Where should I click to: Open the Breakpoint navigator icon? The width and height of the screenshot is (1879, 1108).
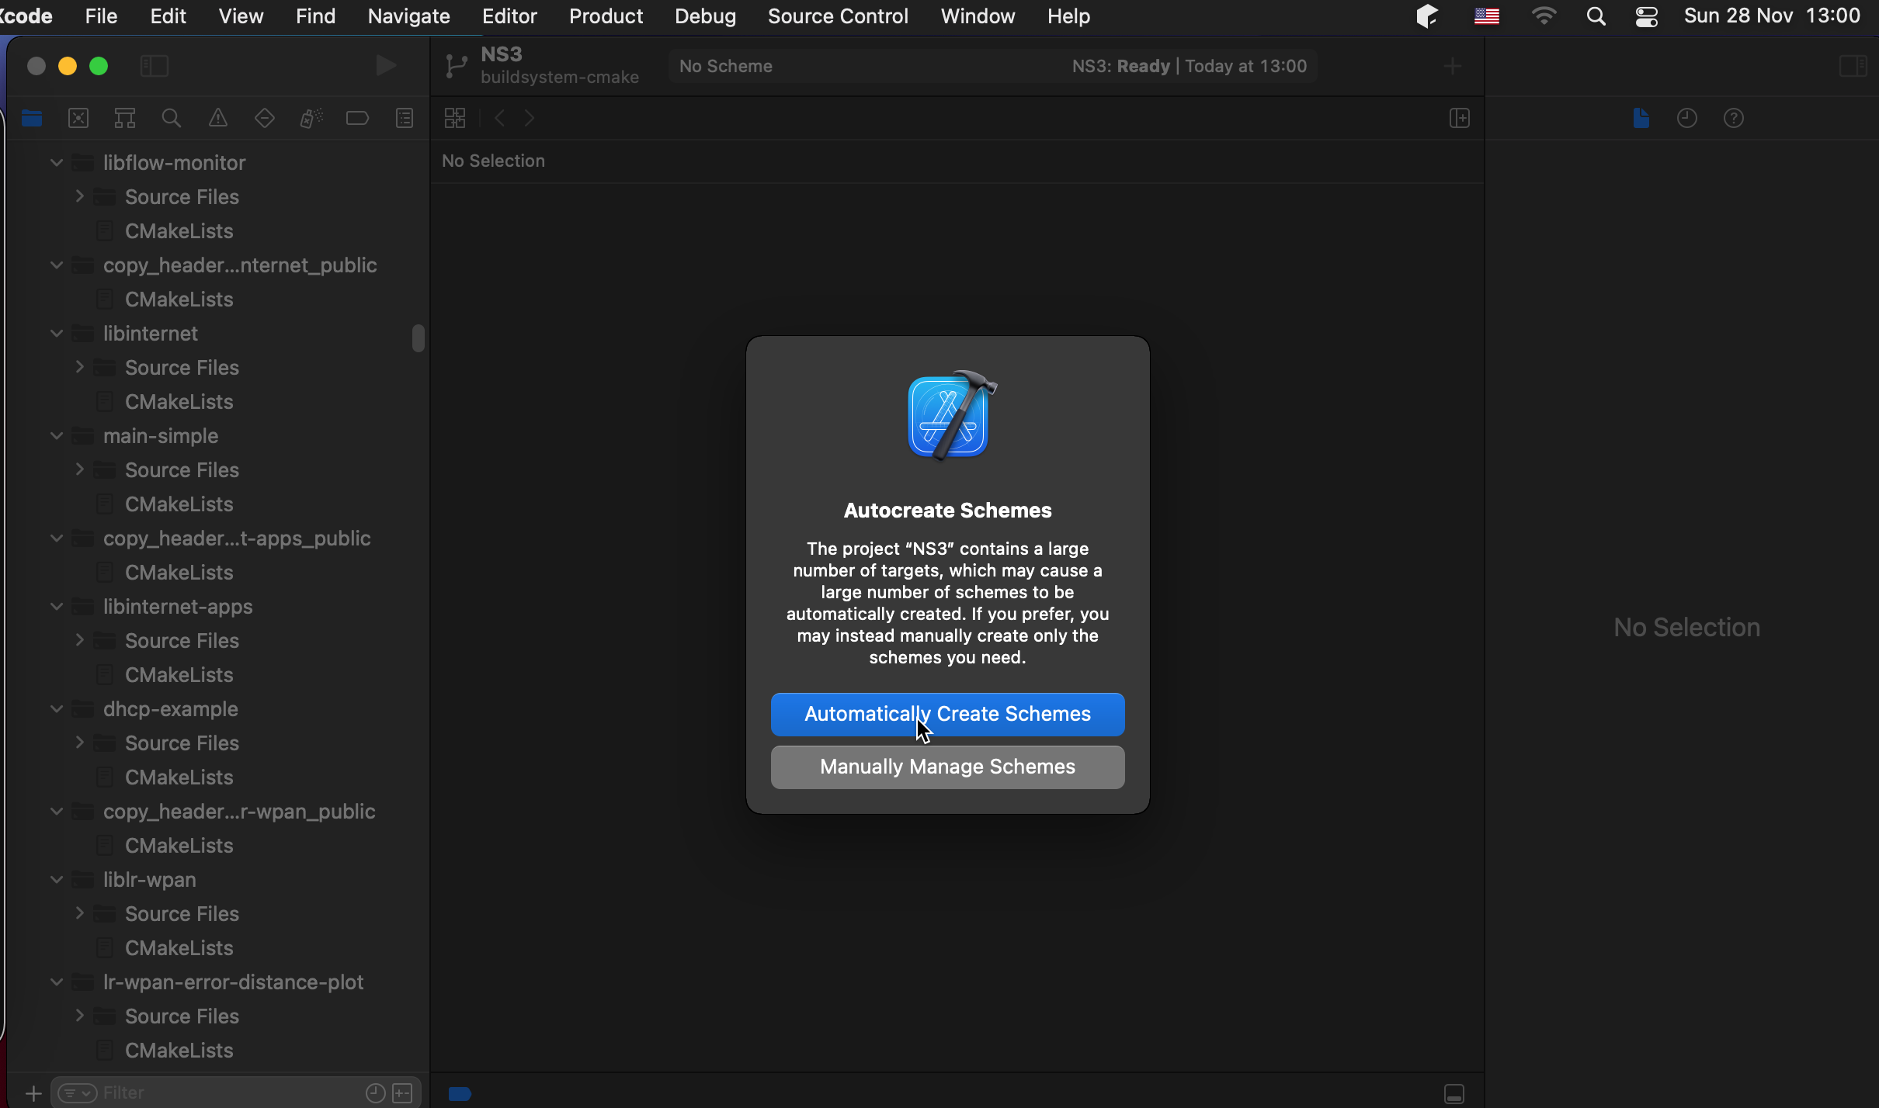pos(357,118)
